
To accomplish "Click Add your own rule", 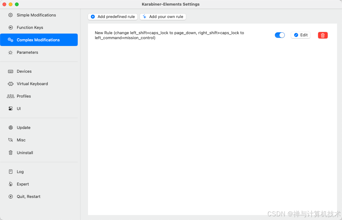I will click(x=163, y=17).
